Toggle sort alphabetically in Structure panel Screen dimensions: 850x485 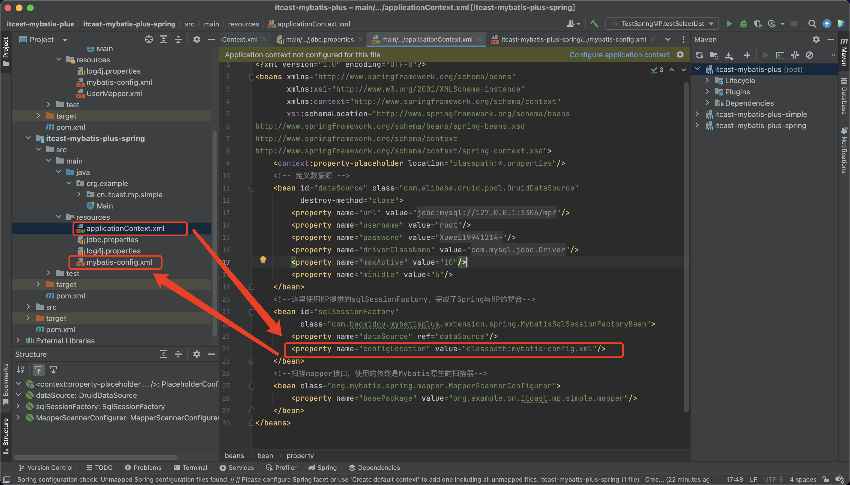pos(20,370)
